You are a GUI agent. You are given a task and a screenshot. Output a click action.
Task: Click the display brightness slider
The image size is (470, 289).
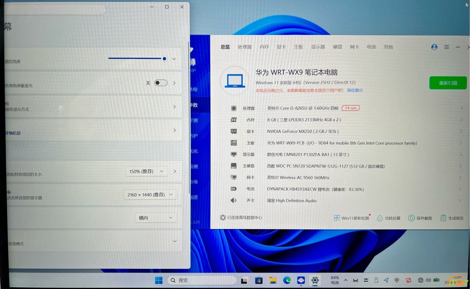pyautogui.click(x=138, y=59)
